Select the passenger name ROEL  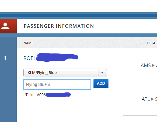(30, 58)
